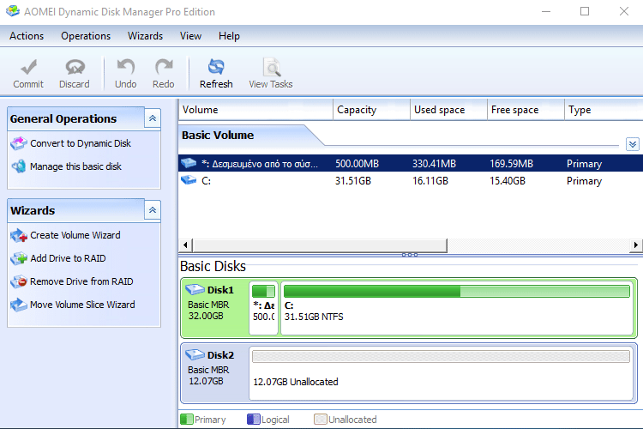Click the volume list scroll right arrow

click(635, 245)
